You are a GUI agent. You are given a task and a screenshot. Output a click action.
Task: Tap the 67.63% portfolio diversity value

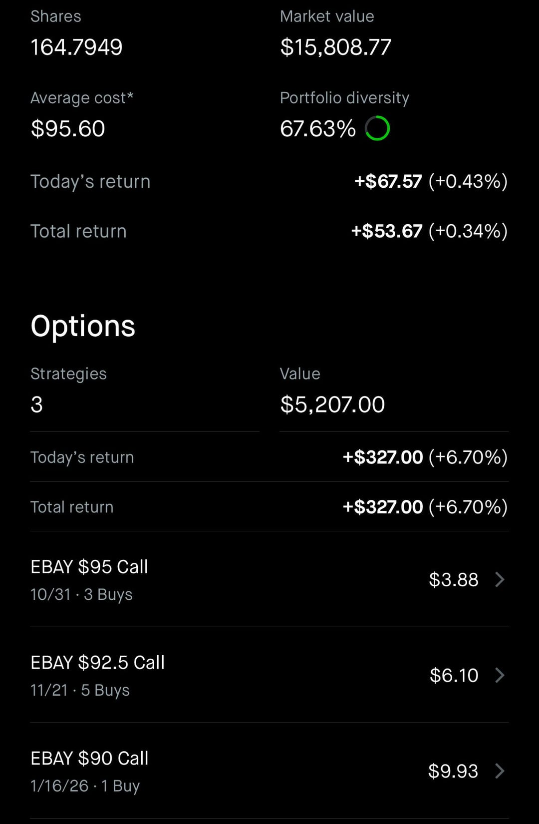coord(318,129)
